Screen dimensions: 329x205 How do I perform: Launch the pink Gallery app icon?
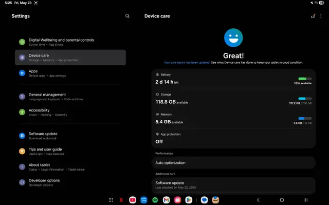tap(177, 200)
